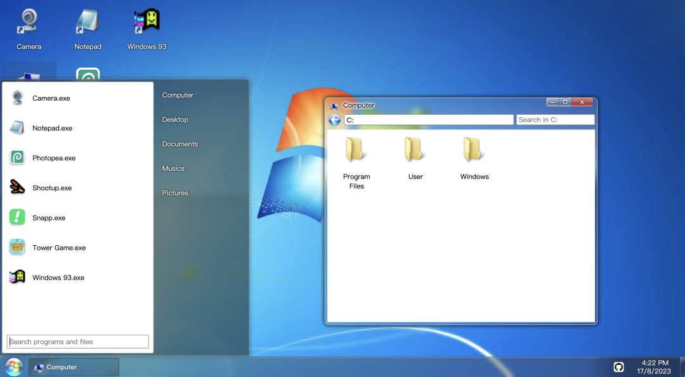Open Desktop from the Start menu right pane
The image size is (685, 377).
tap(175, 120)
